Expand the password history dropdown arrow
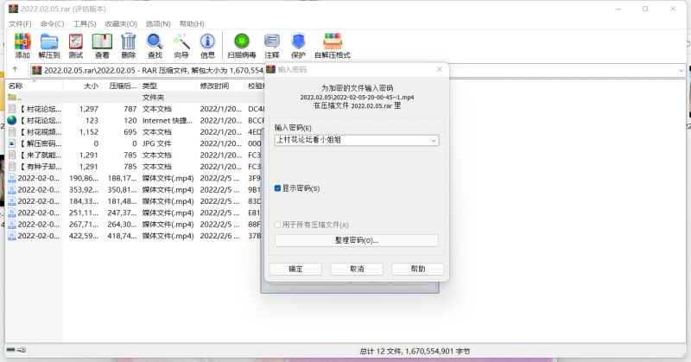691x362 pixels. (x=433, y=140)
